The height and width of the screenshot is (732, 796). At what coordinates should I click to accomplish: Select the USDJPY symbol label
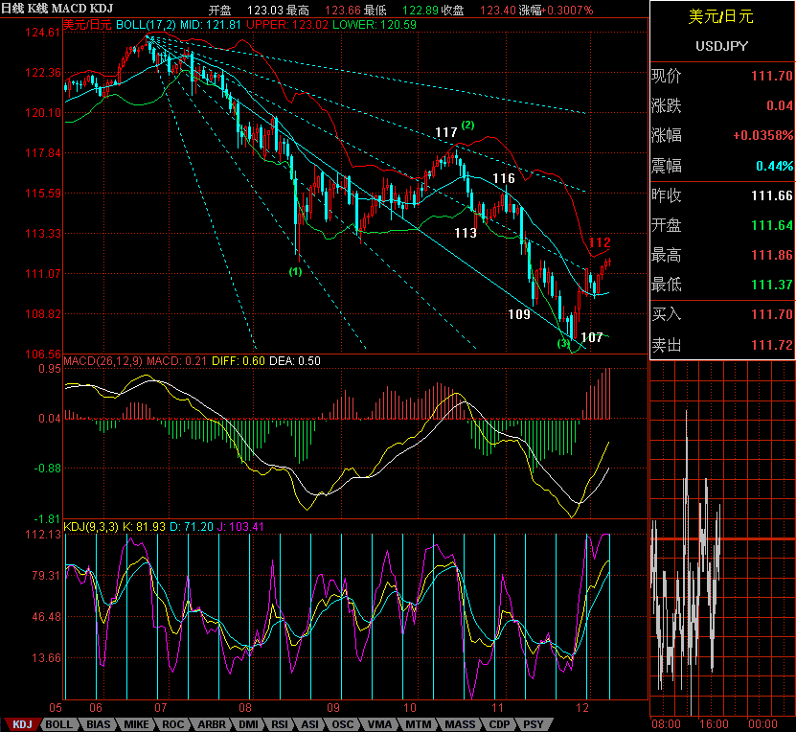(x=721, y=45)
